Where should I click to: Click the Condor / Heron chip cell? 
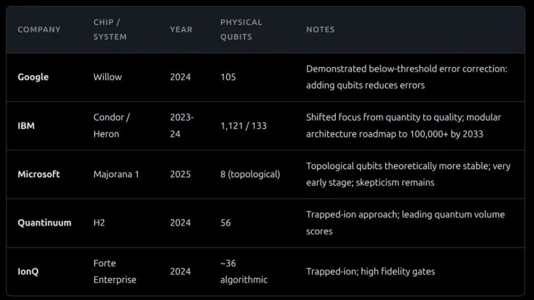pos(111,126)
